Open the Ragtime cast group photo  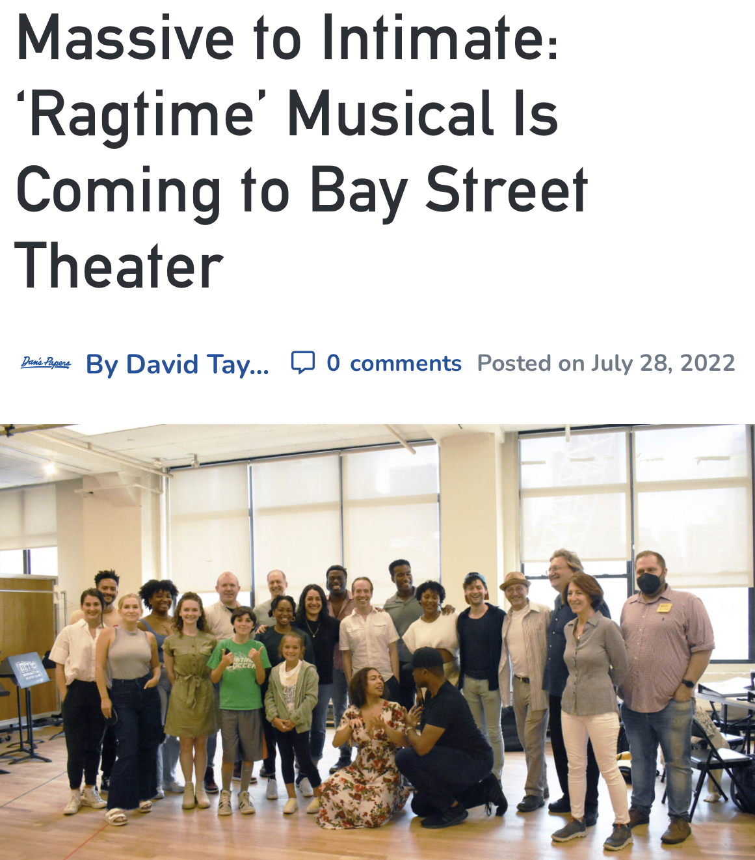[377, 642]
